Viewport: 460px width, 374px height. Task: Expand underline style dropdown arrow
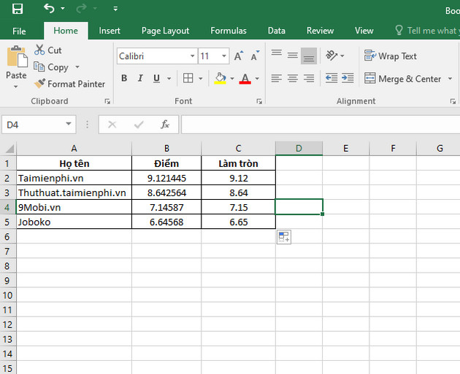(169, 79)
